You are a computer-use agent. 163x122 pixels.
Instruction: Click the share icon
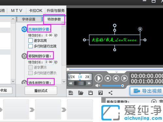pyautogui.click(x=111, y=93)
